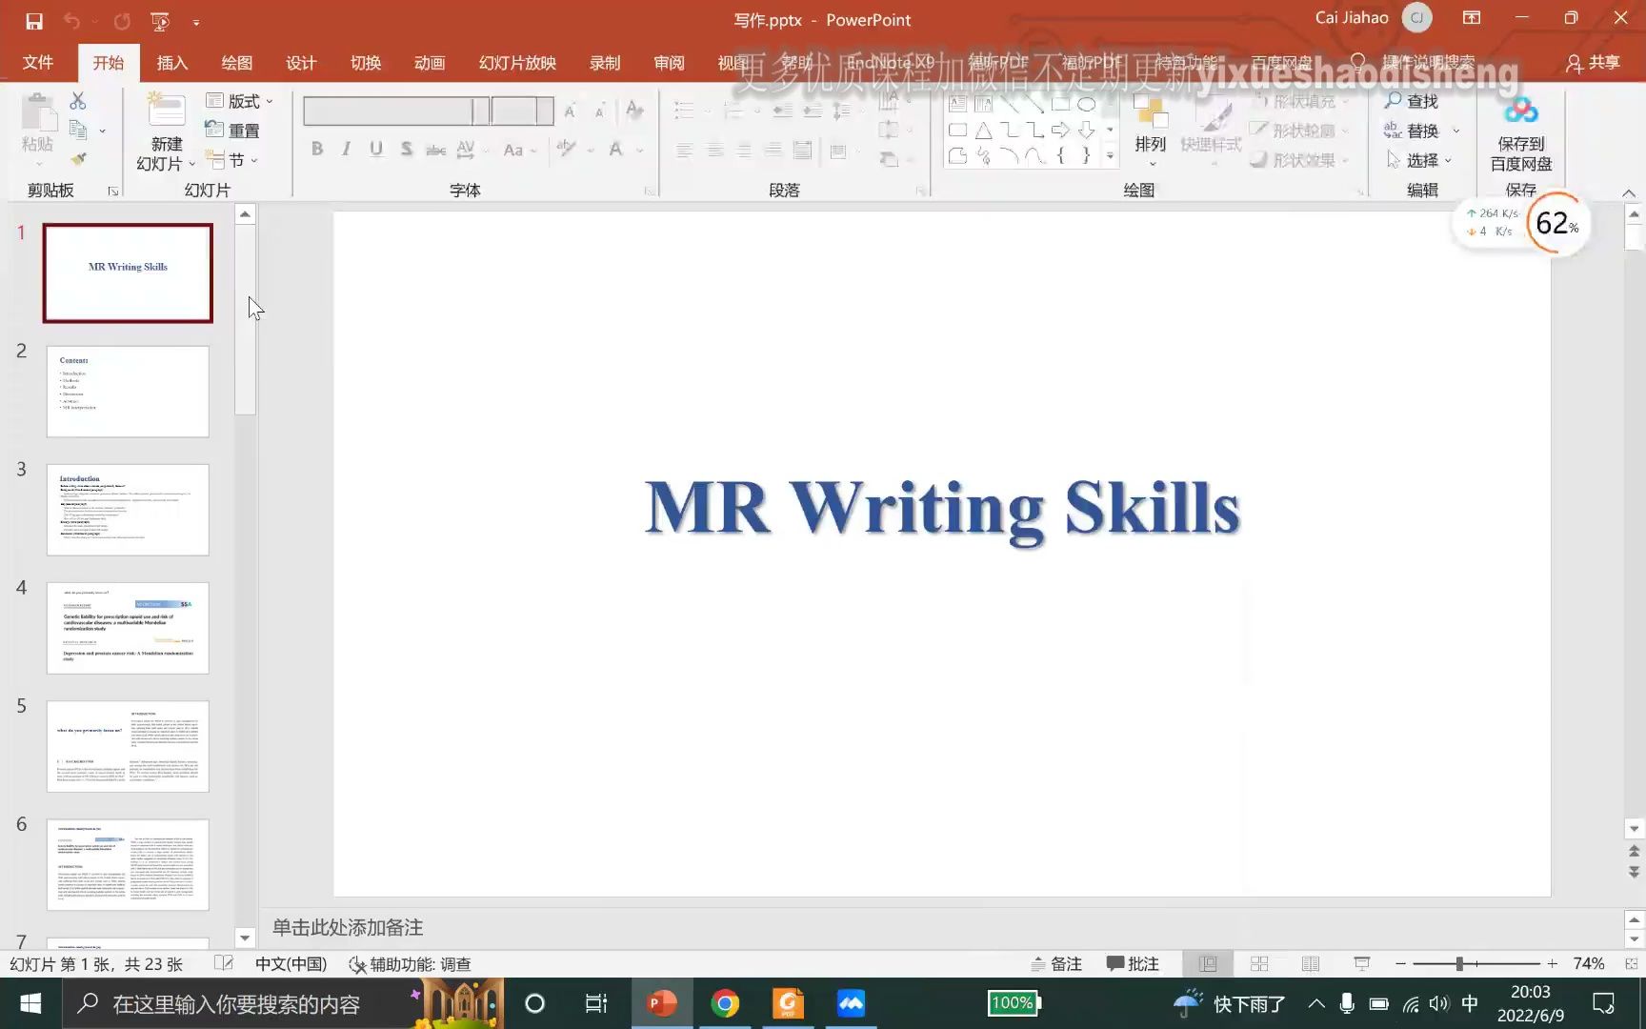Screen dimensions: 1646x1029
Task: Switch to the Transitions (切换) tab
Action: (366, 63)
